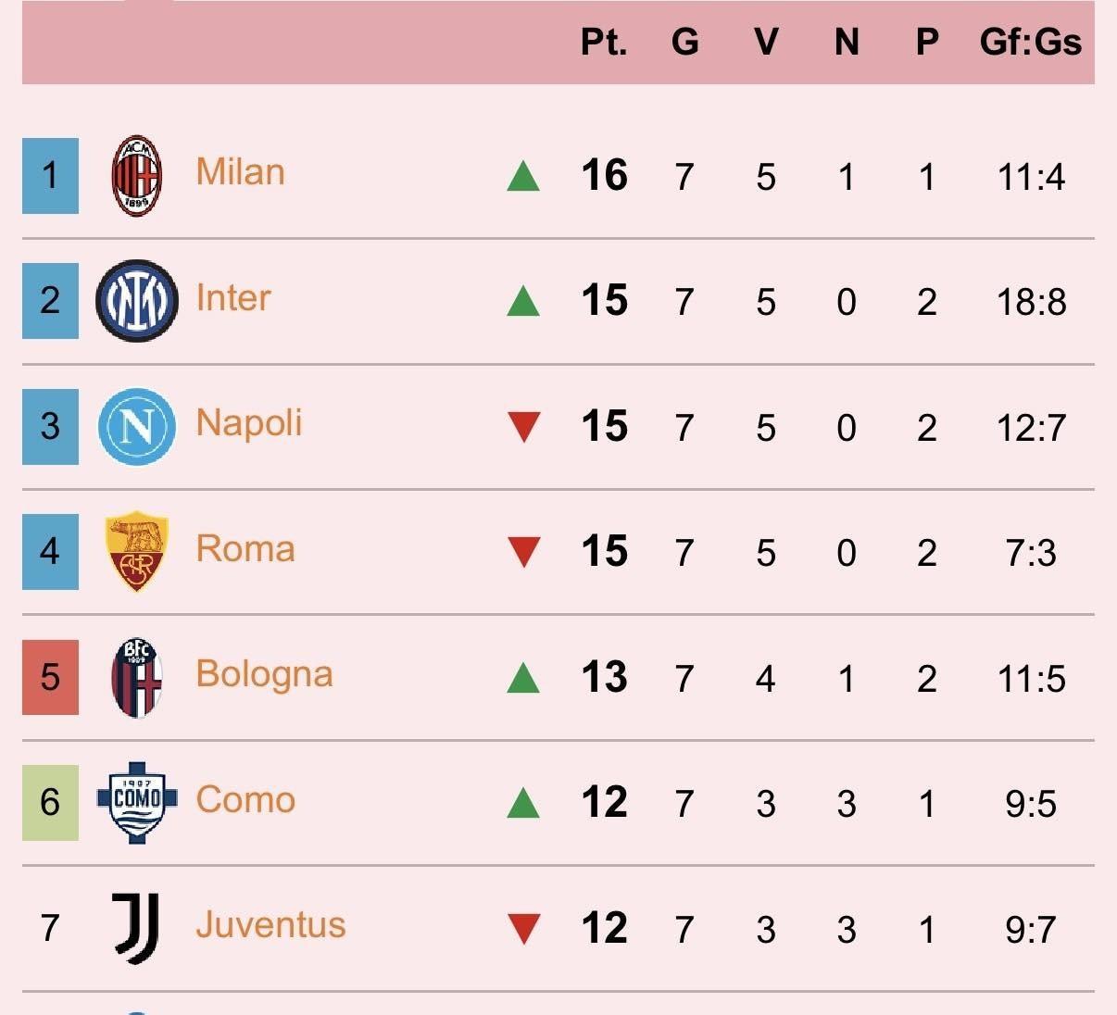1117x1015 pixels.
Task: Click the Roma club crest
Action: tap(136, 551)
